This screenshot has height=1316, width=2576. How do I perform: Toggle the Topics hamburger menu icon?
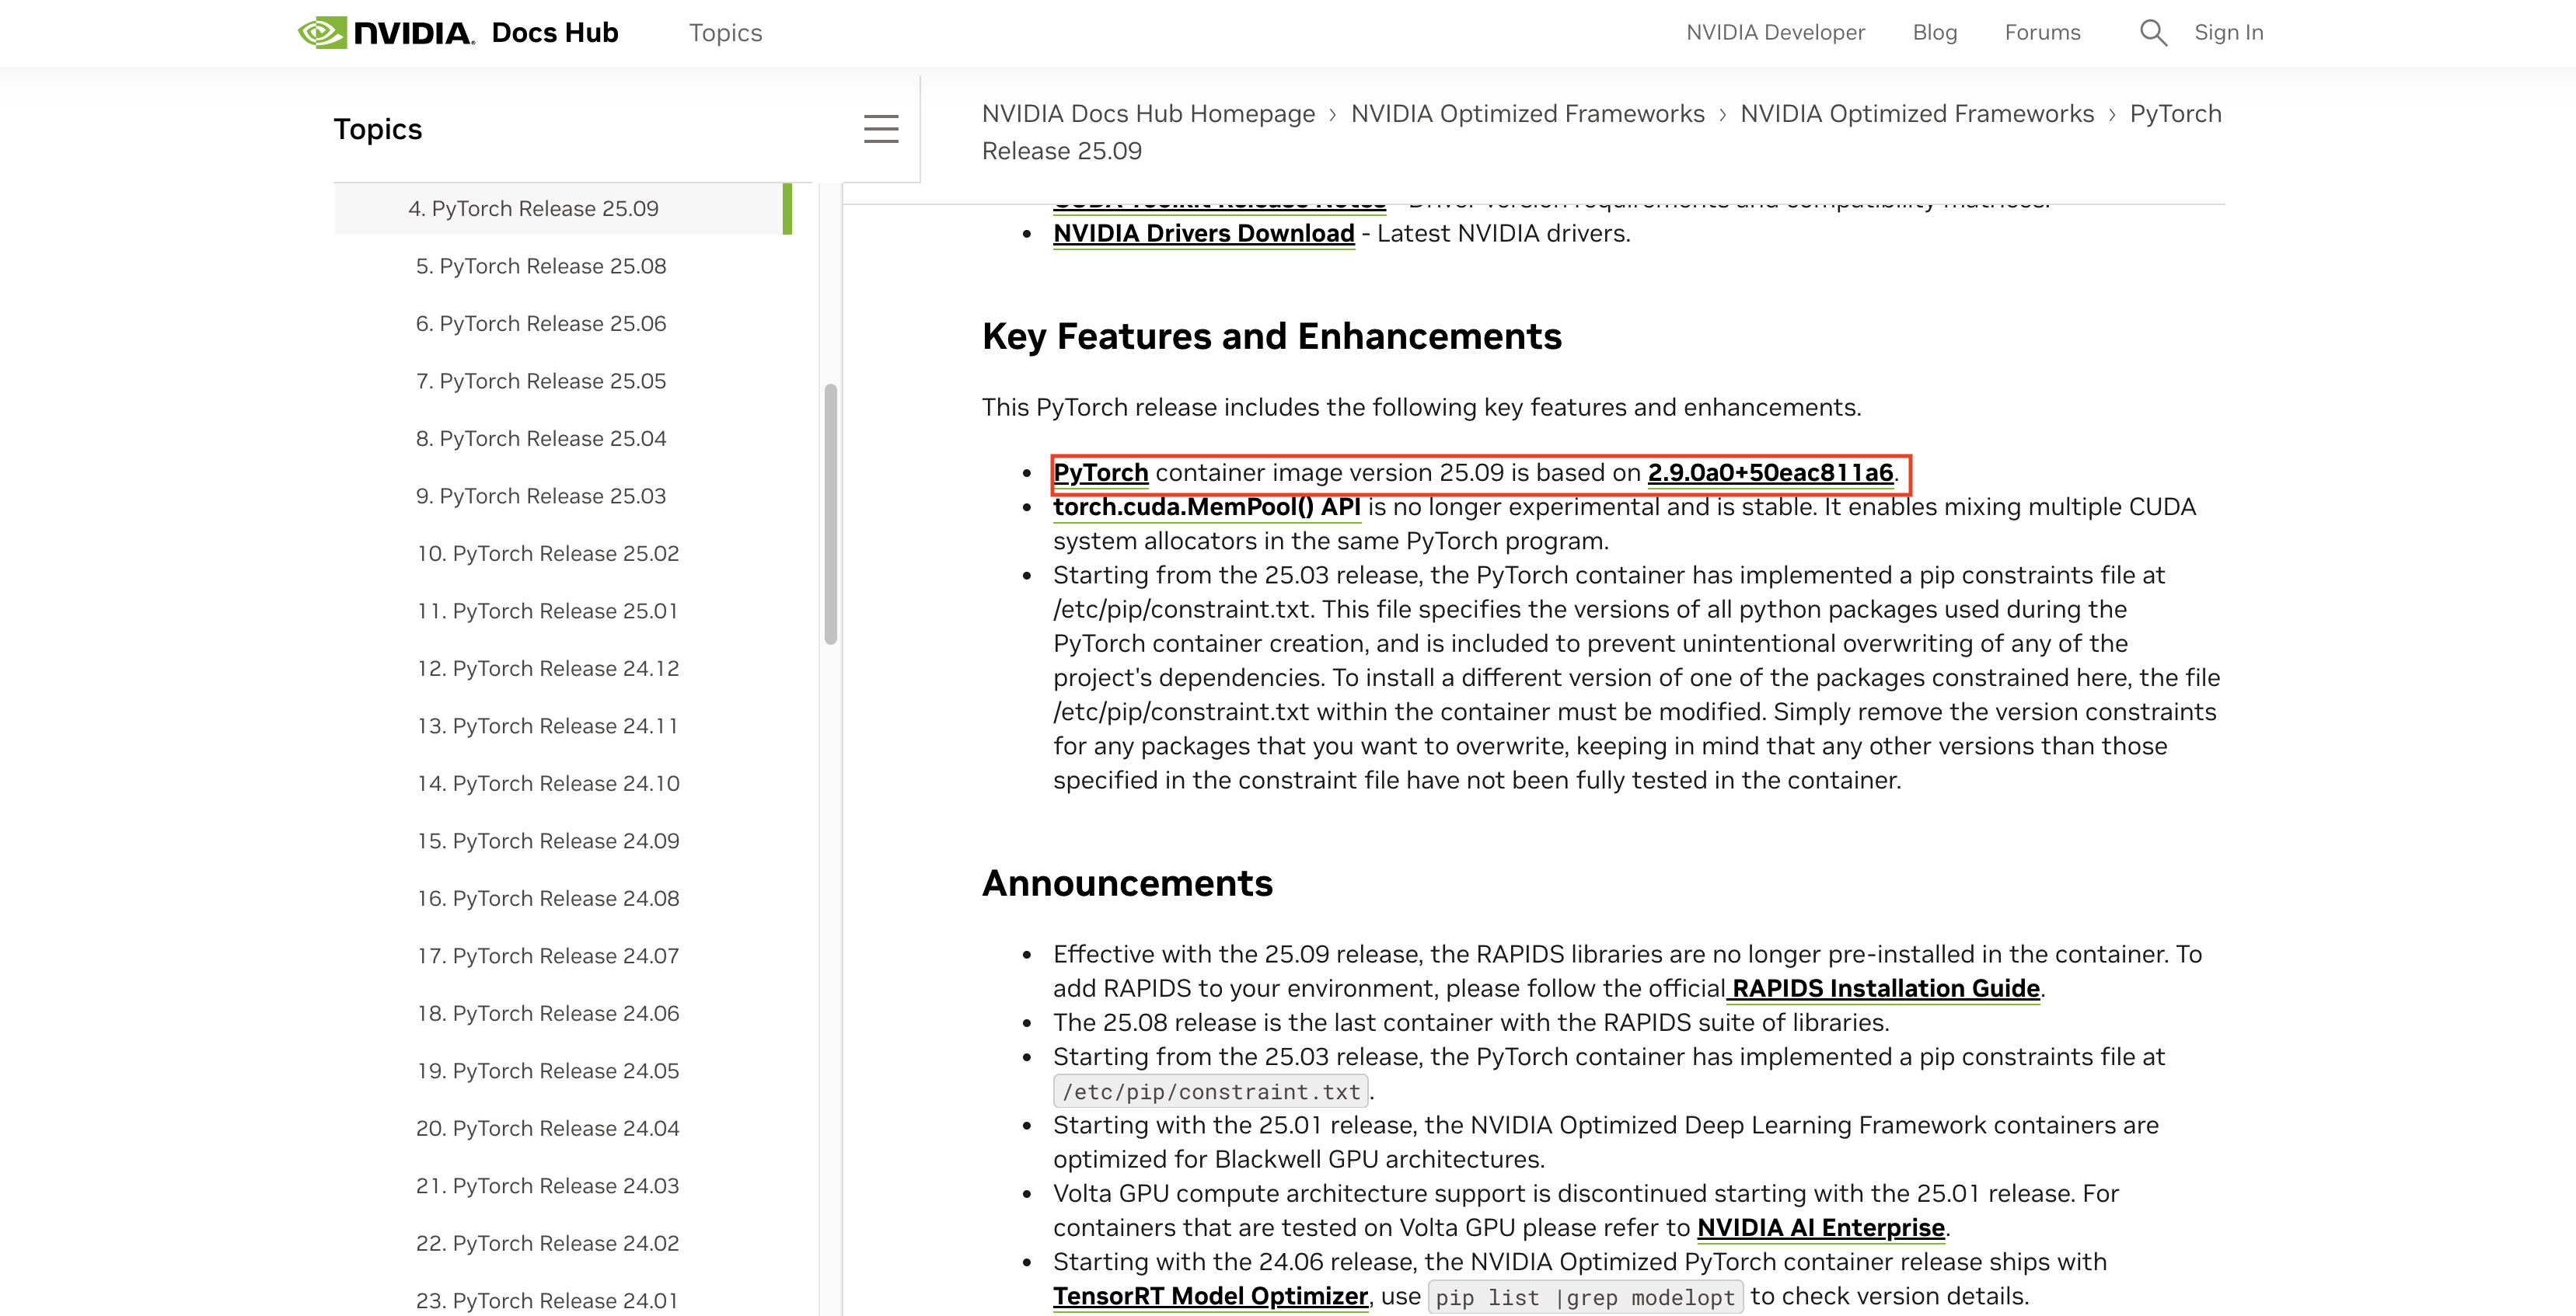pyautogui.click(x=880, y=129)
